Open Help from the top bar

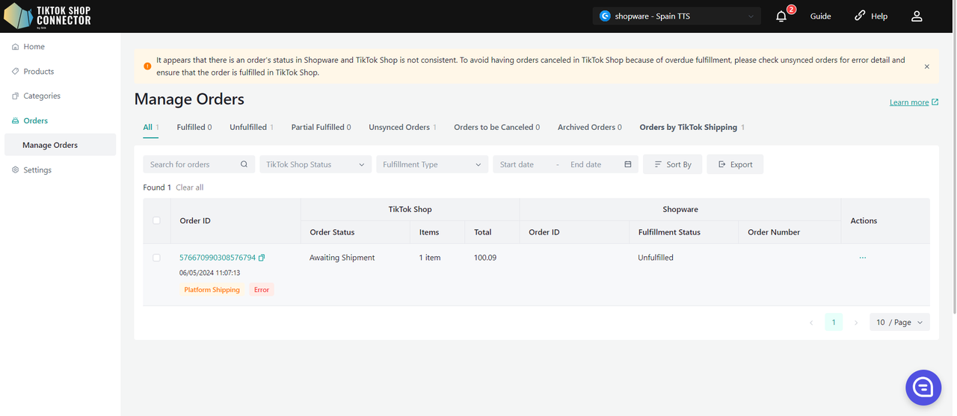[871, 16]
